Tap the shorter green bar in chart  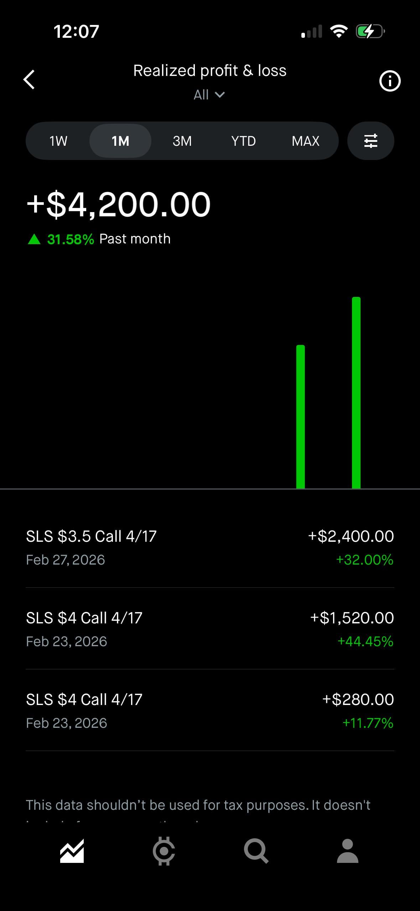(300, 417)
